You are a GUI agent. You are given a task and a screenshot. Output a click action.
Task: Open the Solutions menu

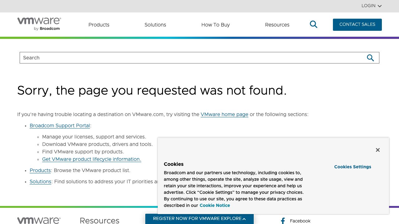pos(155,25)
